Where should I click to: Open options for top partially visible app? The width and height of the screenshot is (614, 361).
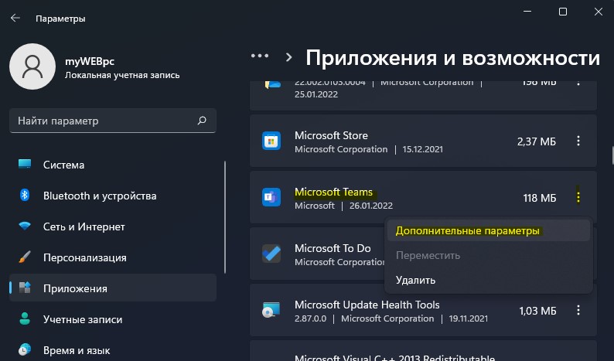point(578,83)
